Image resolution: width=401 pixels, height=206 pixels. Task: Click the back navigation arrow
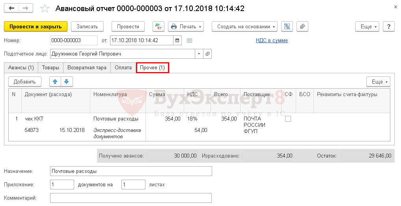[x=11, y=8]
